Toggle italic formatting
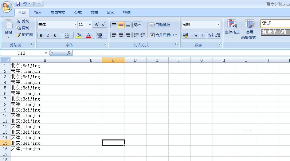The width and height of the screenshot is (290, 161). pos(48,35)
